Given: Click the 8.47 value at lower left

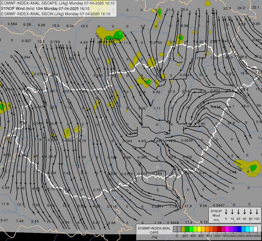Looking at the screenshot, I should (x=4, y=220).
